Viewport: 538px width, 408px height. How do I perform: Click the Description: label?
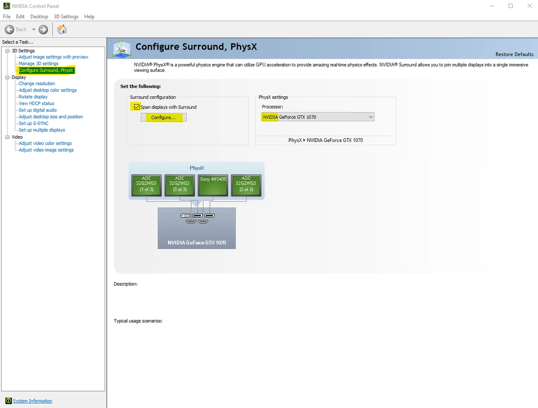point(126,284)
